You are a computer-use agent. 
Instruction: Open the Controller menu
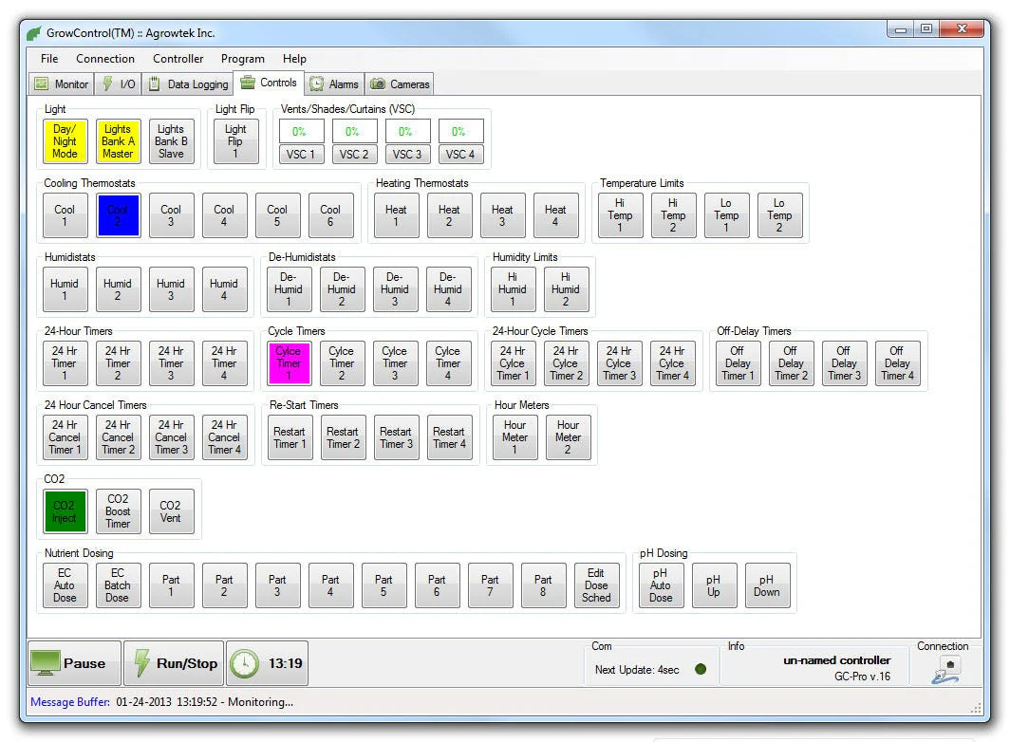(x=178, y=59)
